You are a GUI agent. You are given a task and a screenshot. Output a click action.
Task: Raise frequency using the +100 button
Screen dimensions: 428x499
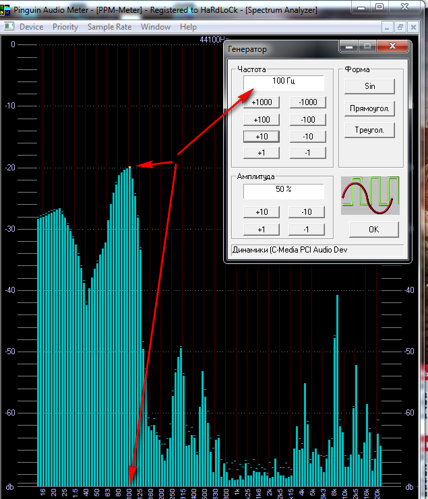pos(262,120)
